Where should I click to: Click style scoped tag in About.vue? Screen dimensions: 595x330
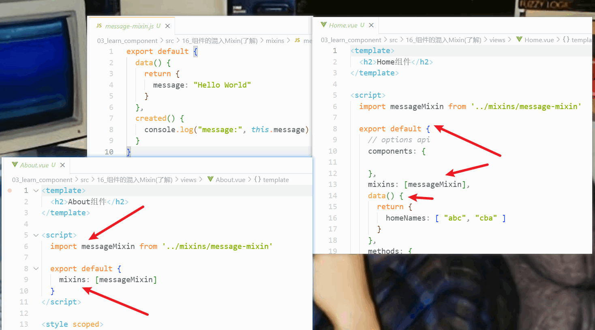pos(73,324)
